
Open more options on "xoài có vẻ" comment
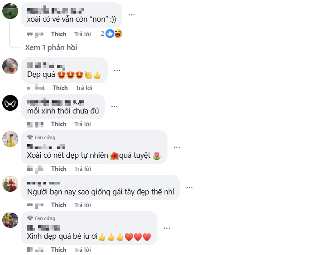pos(132,14)
